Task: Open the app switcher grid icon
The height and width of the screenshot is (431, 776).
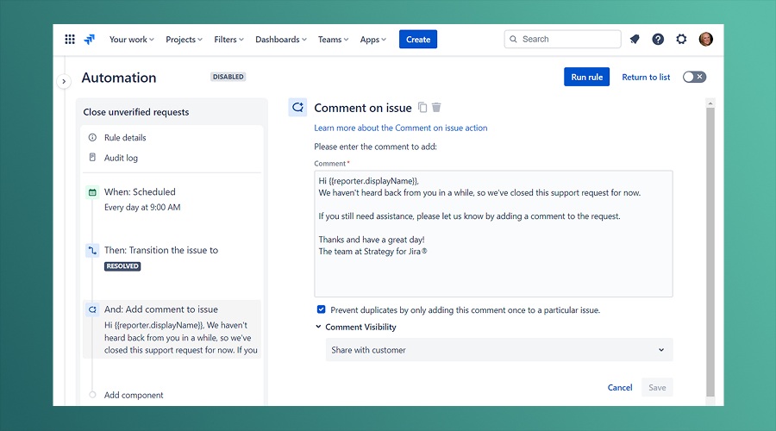Action: pyautogui.click(x=70, y=39)
